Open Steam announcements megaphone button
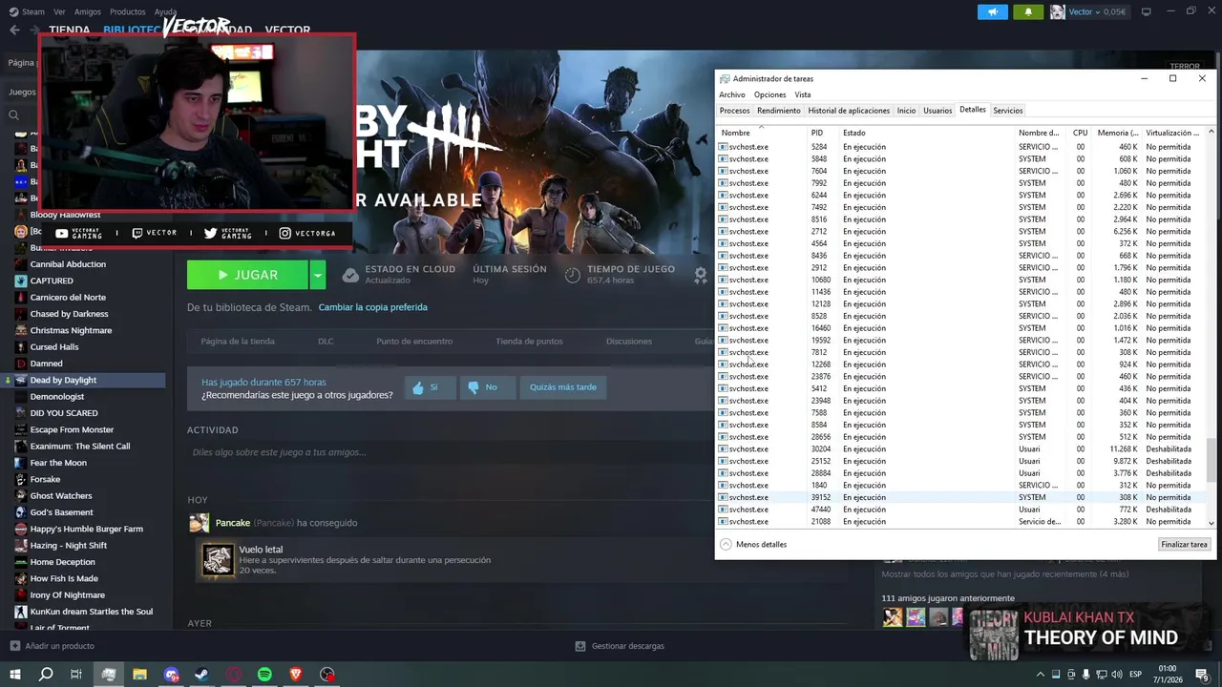This screenshot has width=1222, height=687. tap(993, 11)
